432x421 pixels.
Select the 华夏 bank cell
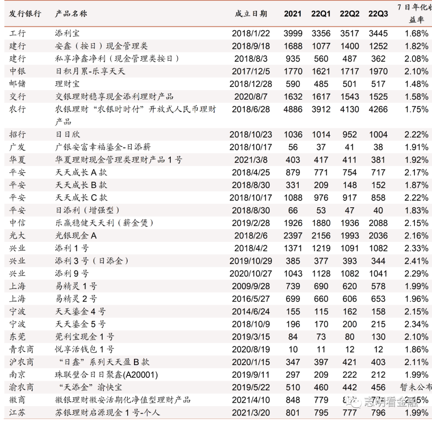pos(17,160)
